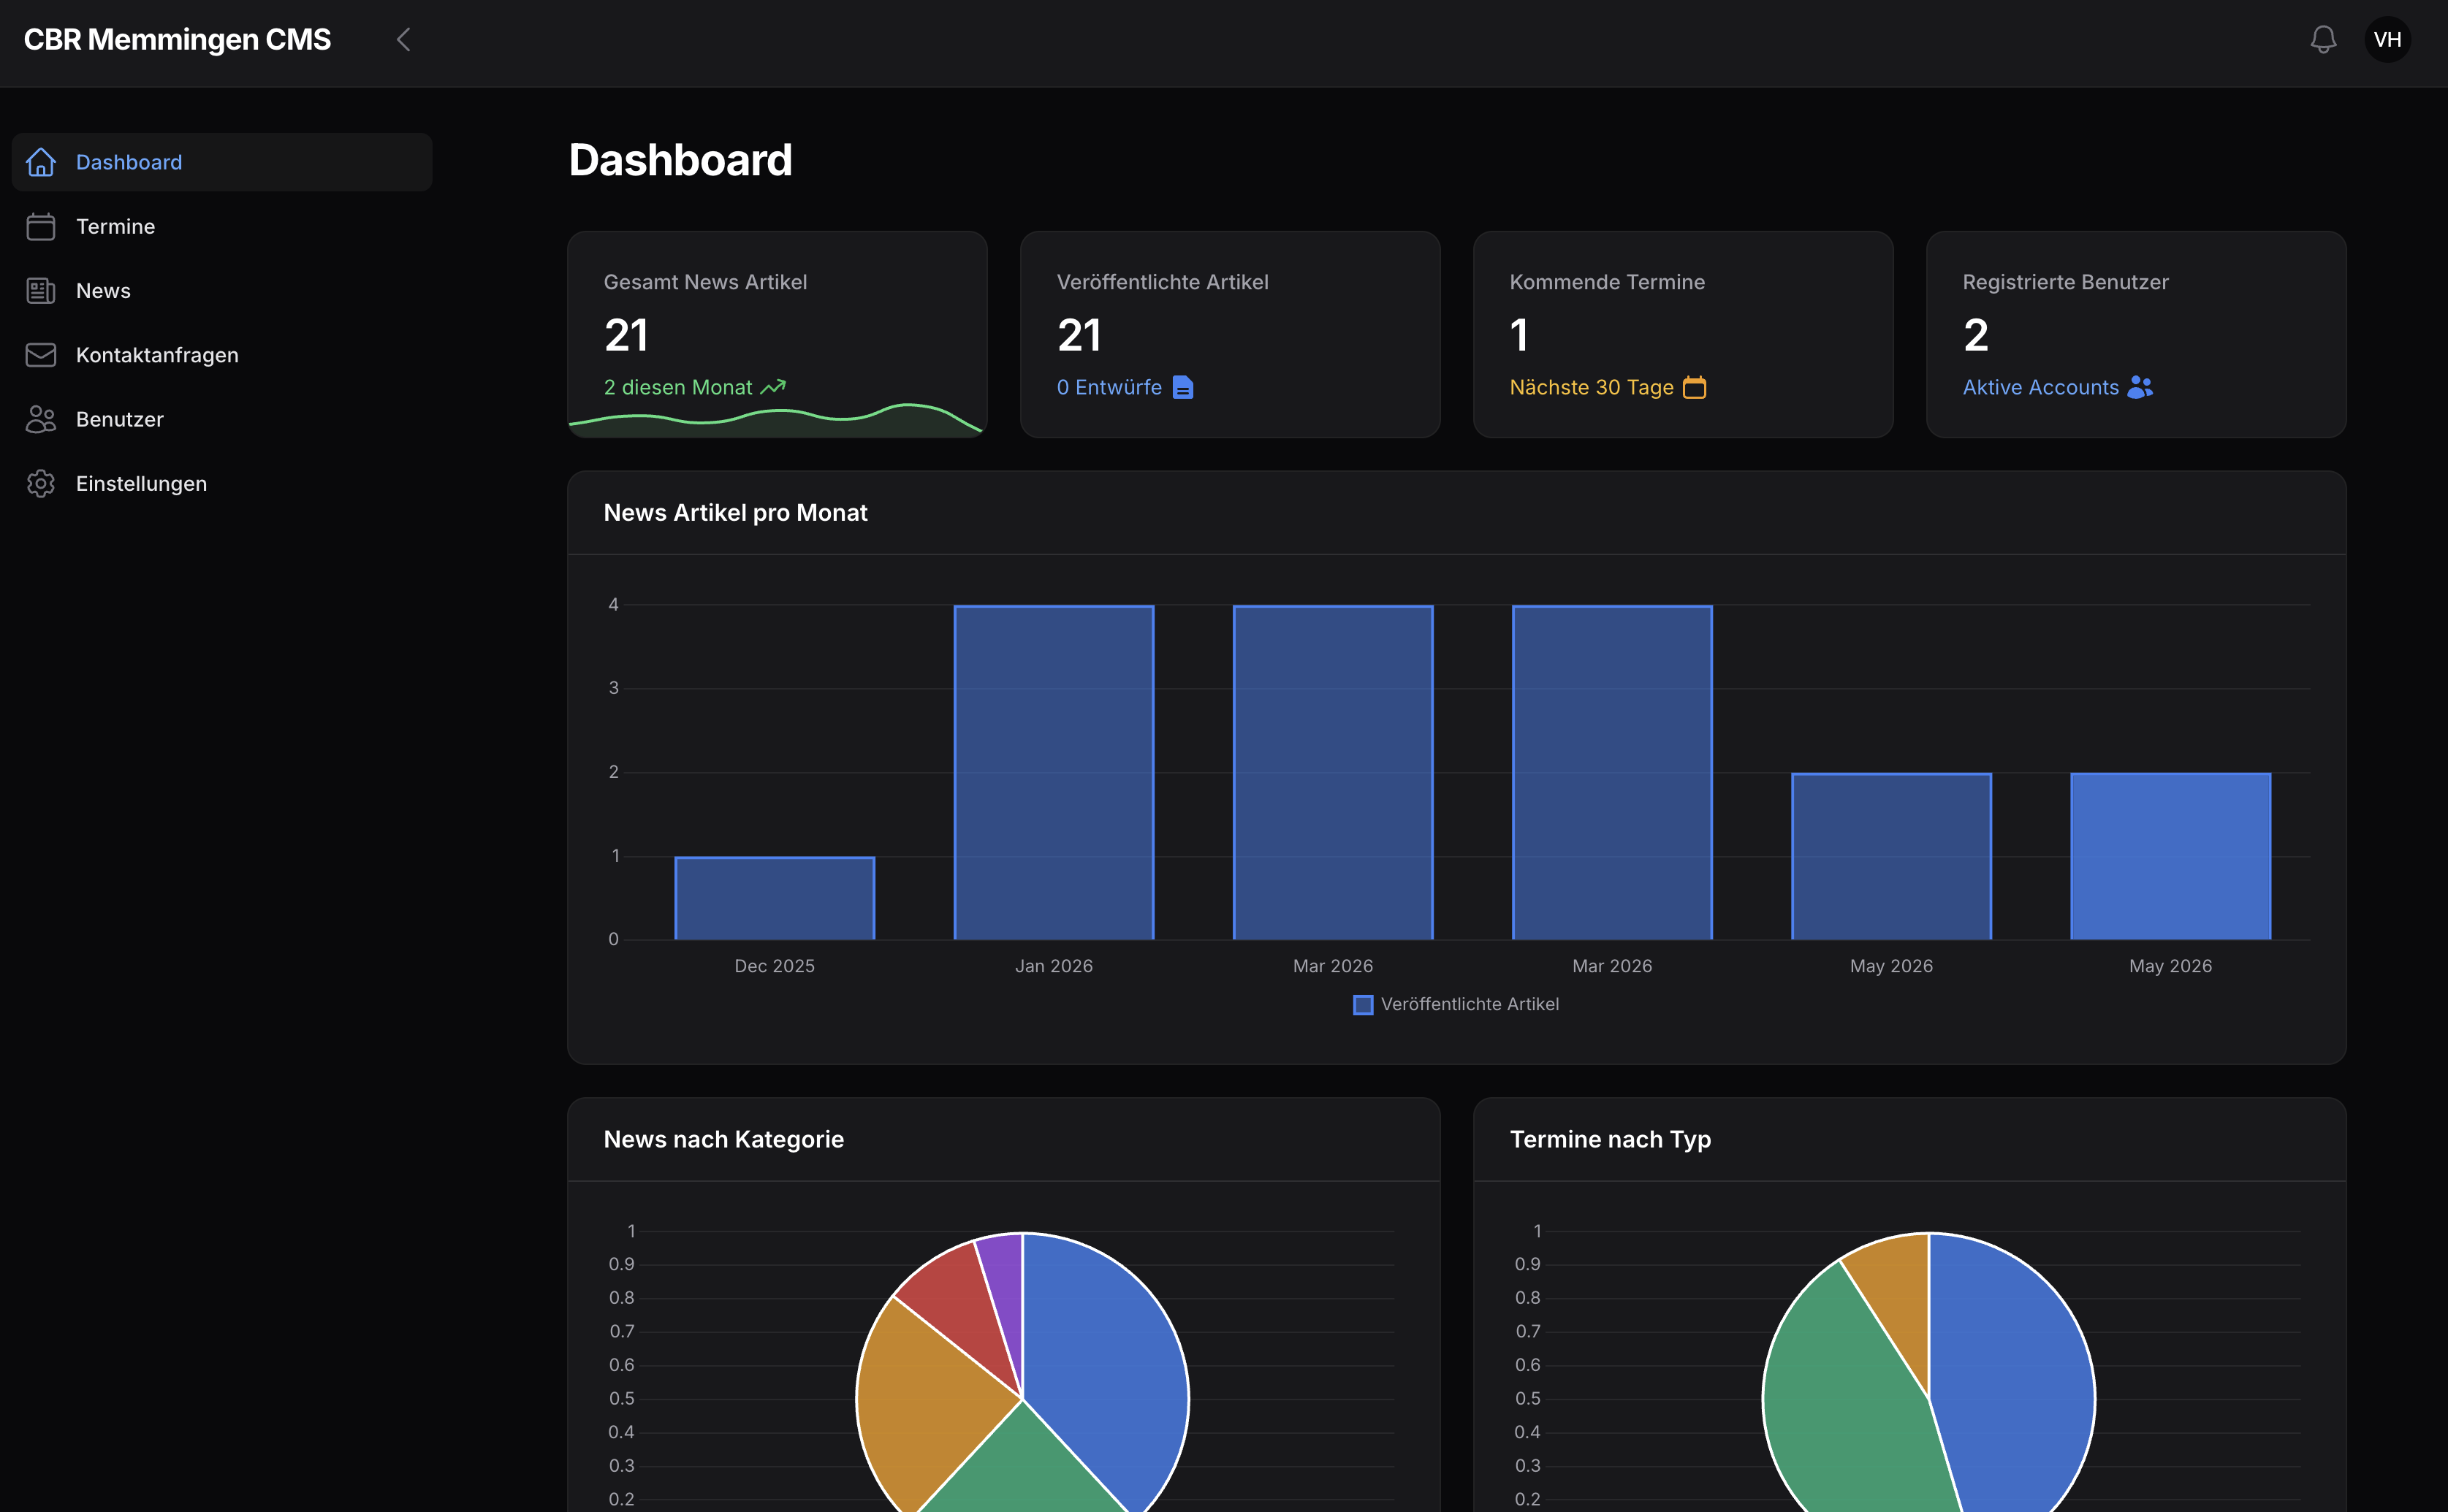Click the Dashboard home icon in sidebar
The width and height of the screenshot is (2448, 1512).
pyautogui.click(x=41, y=162)
